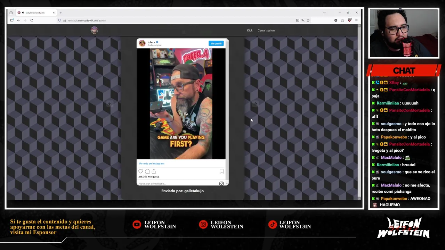The height and width of the screenshot is (250, 445).
Task: Close the kick tab
Action: [x=54, y=12]
